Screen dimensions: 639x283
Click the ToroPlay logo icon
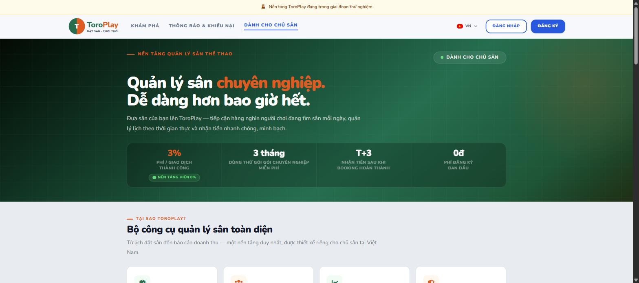(x=77, y=26)
